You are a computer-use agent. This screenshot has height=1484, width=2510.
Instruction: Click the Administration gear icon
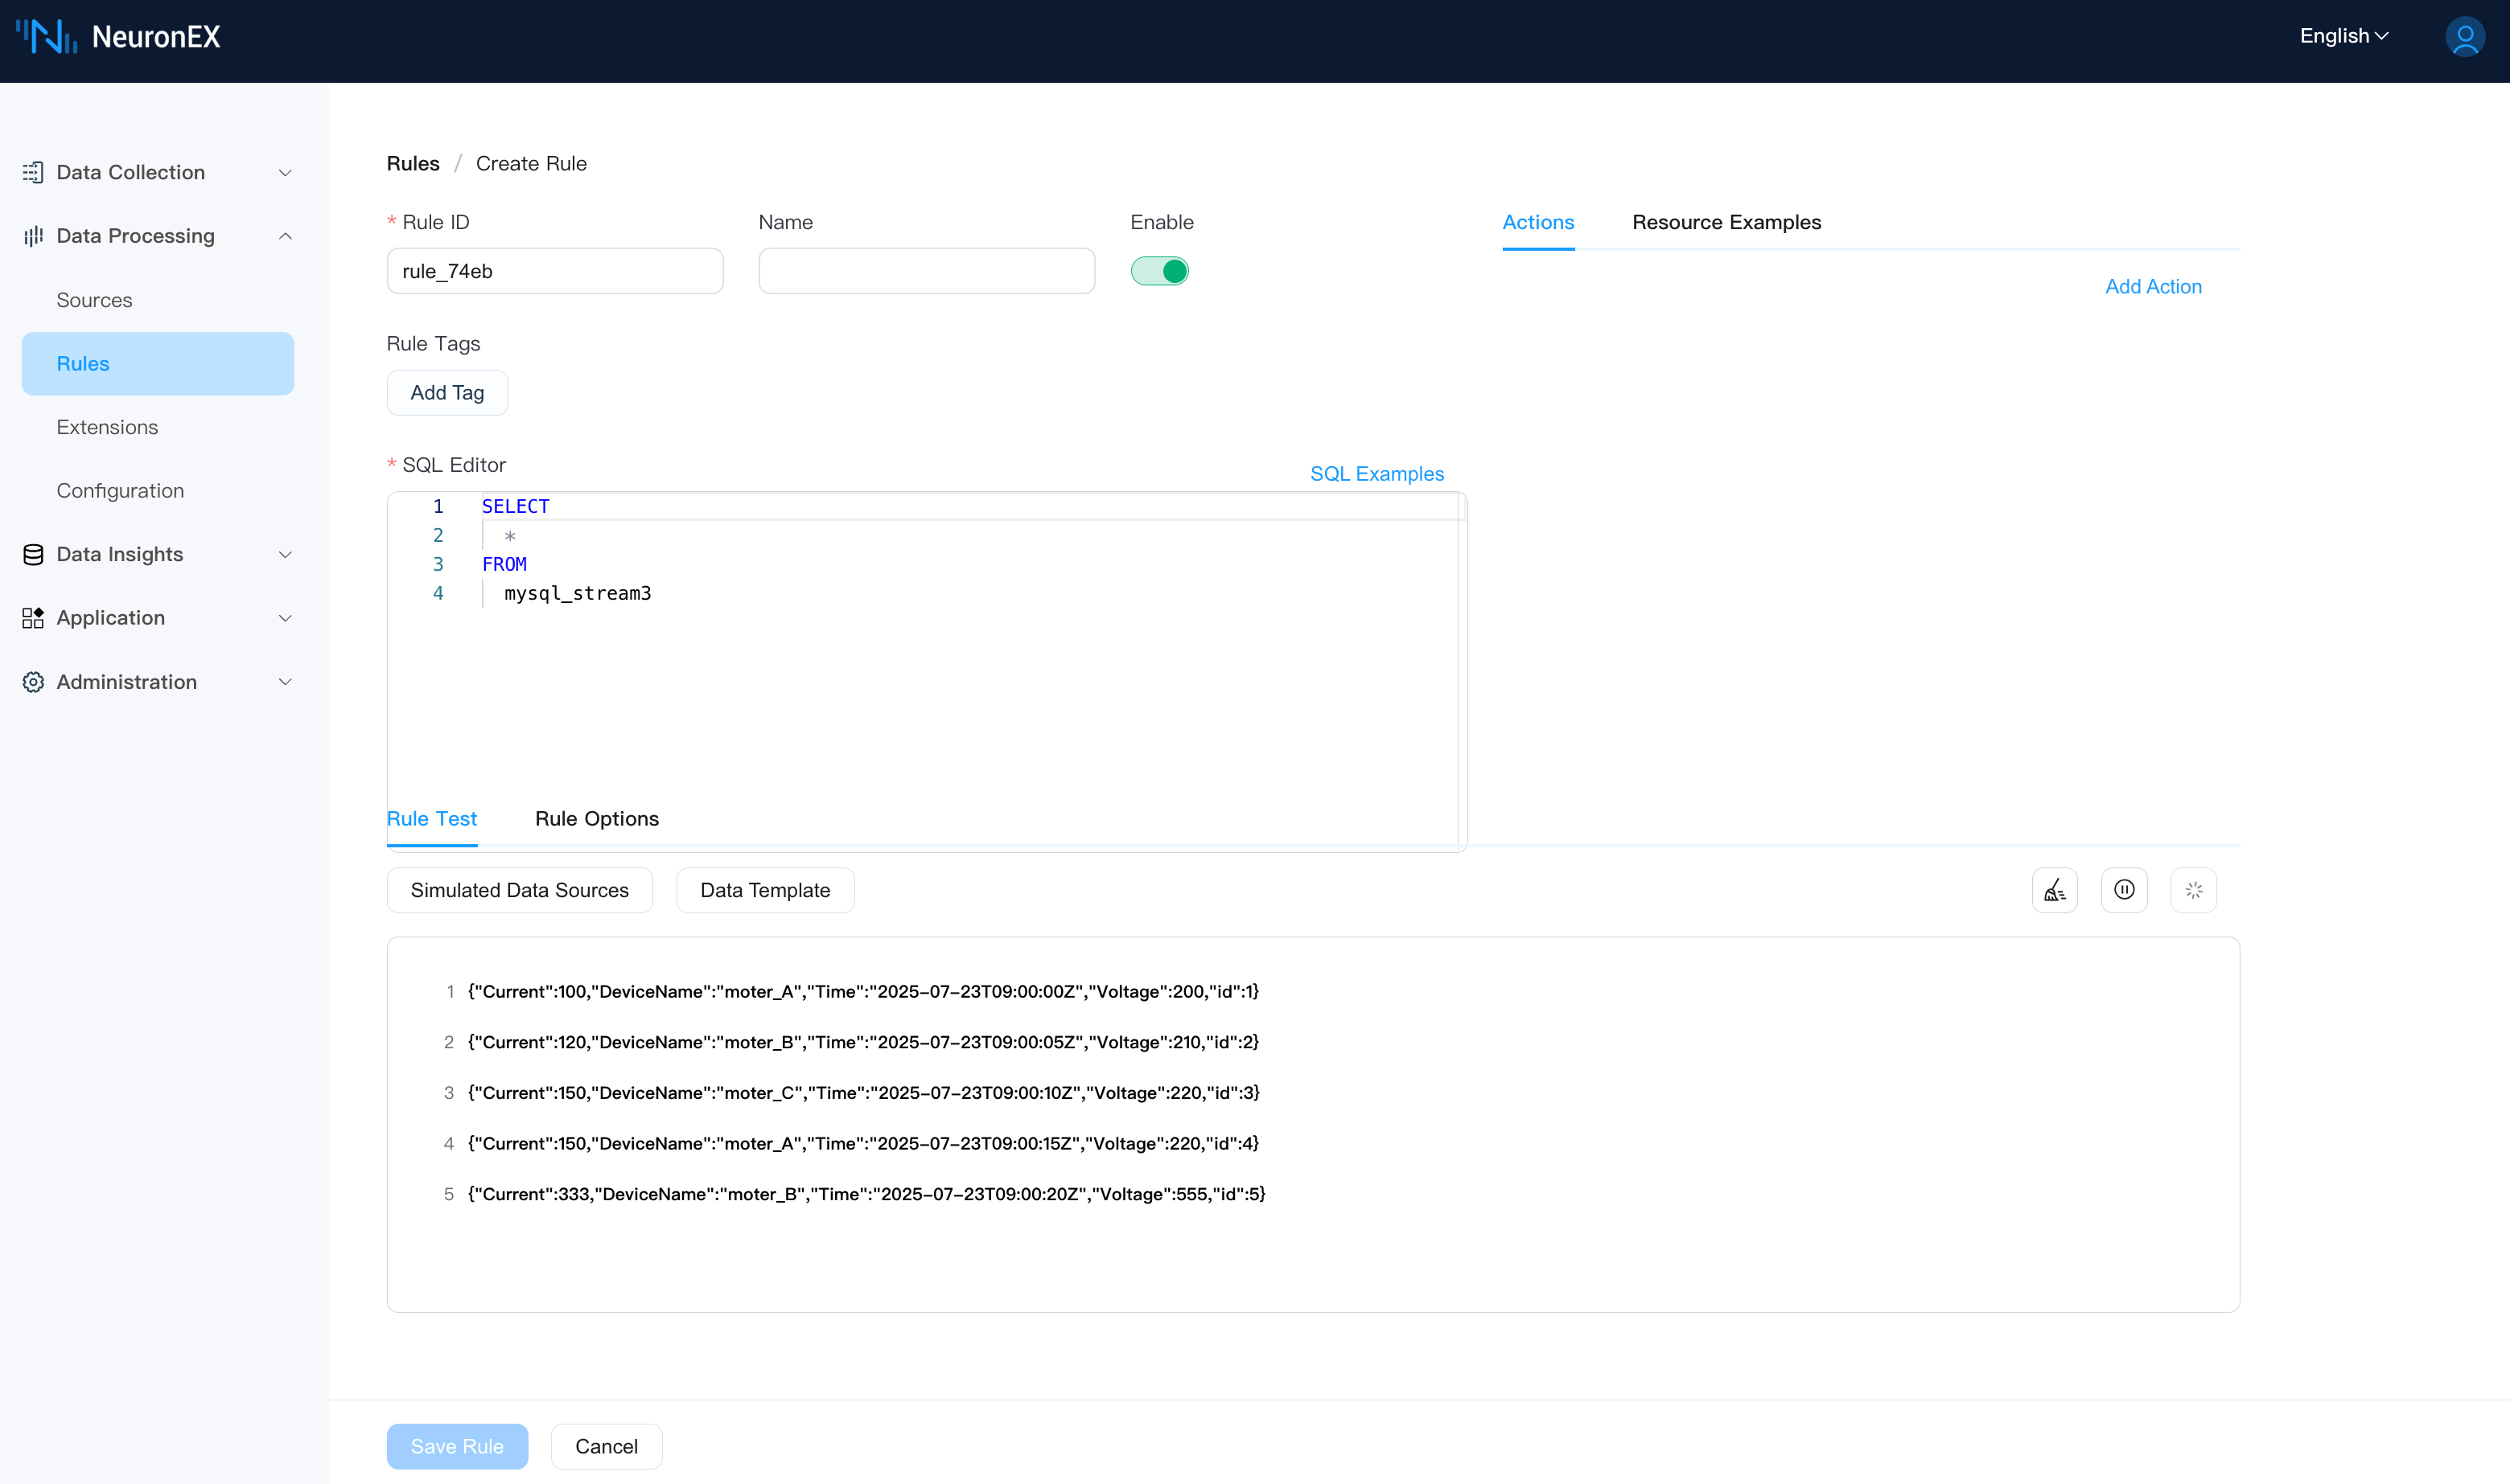coord(33,682)
